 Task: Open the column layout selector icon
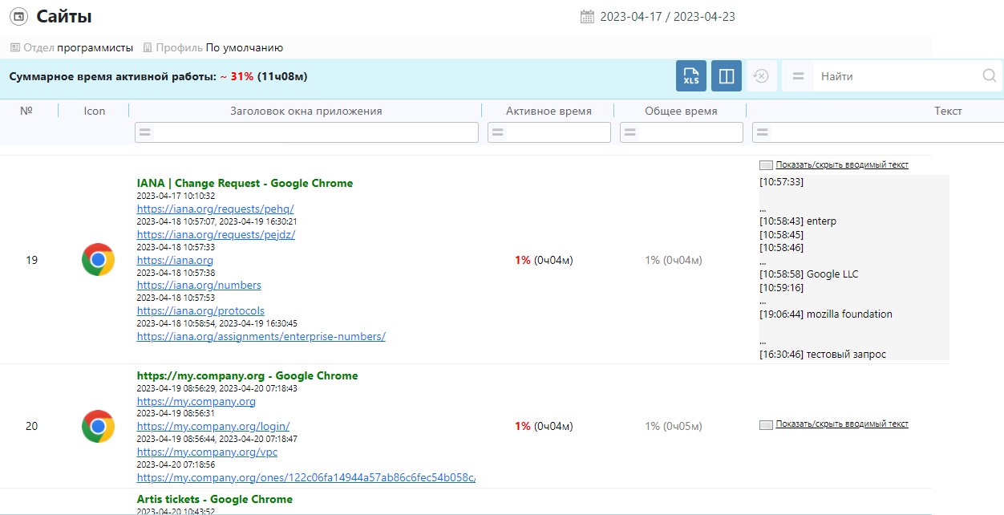click(727, 76)
